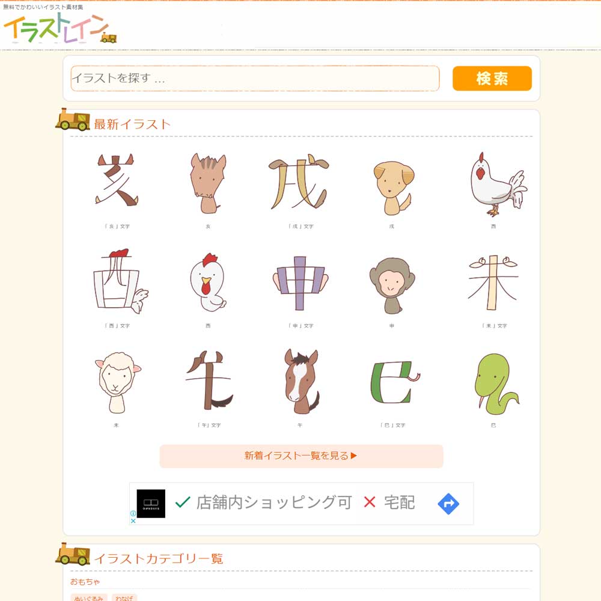Open the fluffy sheep illustration
The image size is (601, 601).
tap(117, 382)
